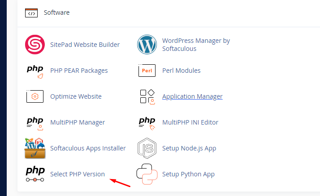Open the Softaculous Apps Installer link
The width and height of the screenshot is (320, 196).
pos(88,148)
